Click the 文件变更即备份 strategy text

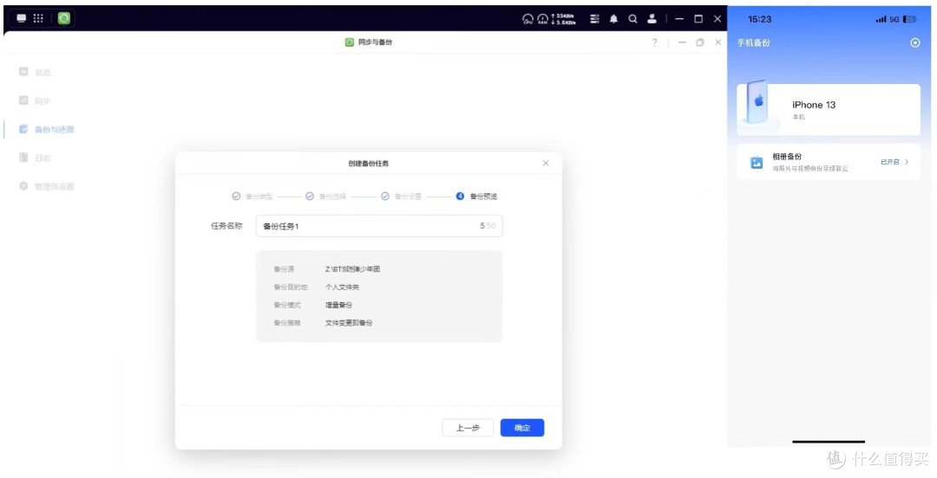[349, 323]
